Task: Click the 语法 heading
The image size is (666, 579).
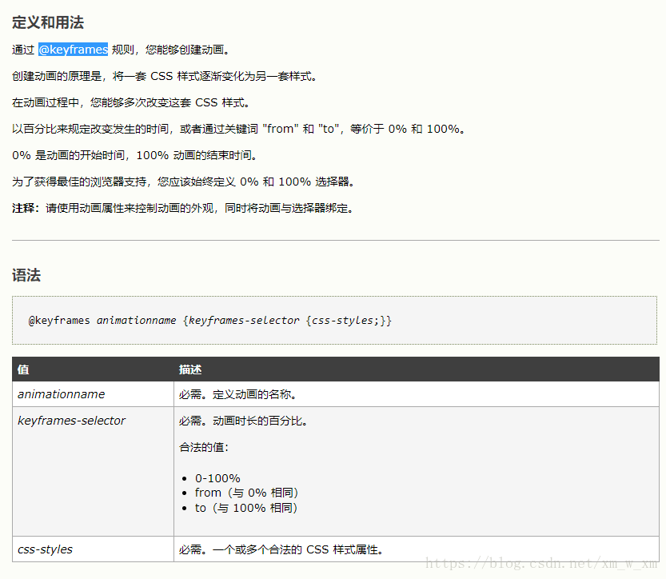Action: coord(26,275)
